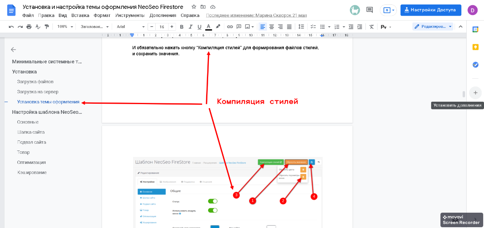Print the document
The width and height of the screenshot is (484, 228).
click(x=29, y=27)
